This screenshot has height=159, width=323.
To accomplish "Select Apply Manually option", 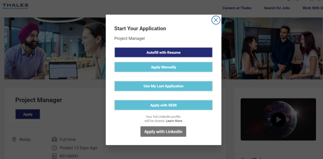I will [x=163, y=67].
